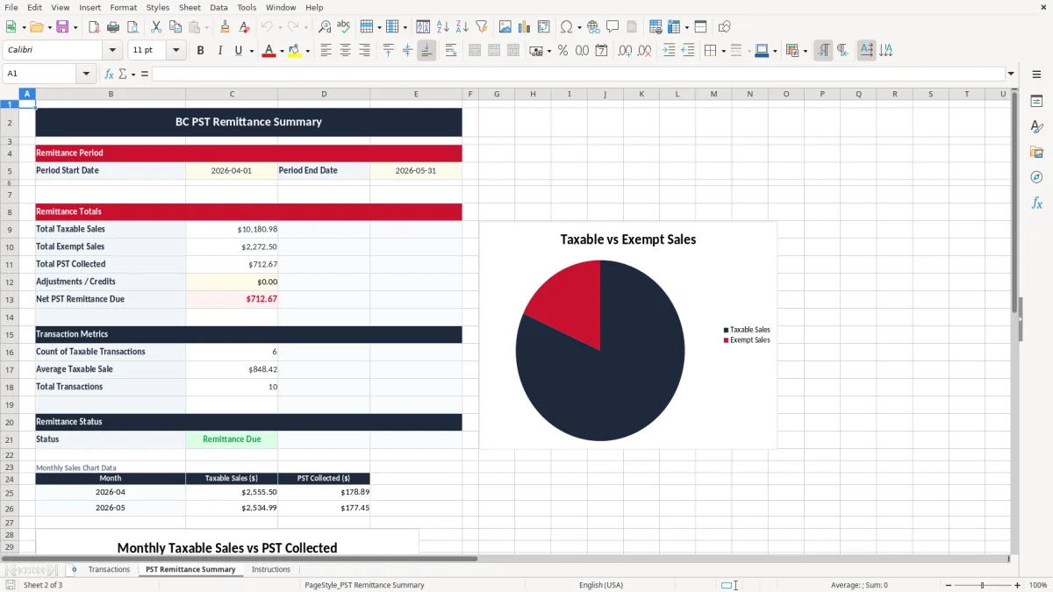Screen dimensions: 1053x592
Task: Click zoom in plus button
Action: pyautogui.click(x=1018, y=585)
